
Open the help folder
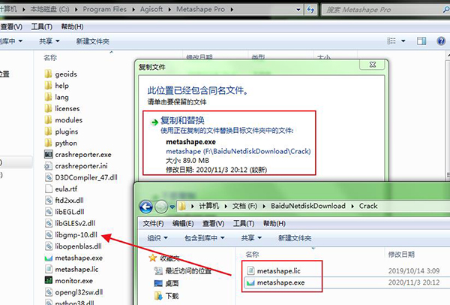57,86
